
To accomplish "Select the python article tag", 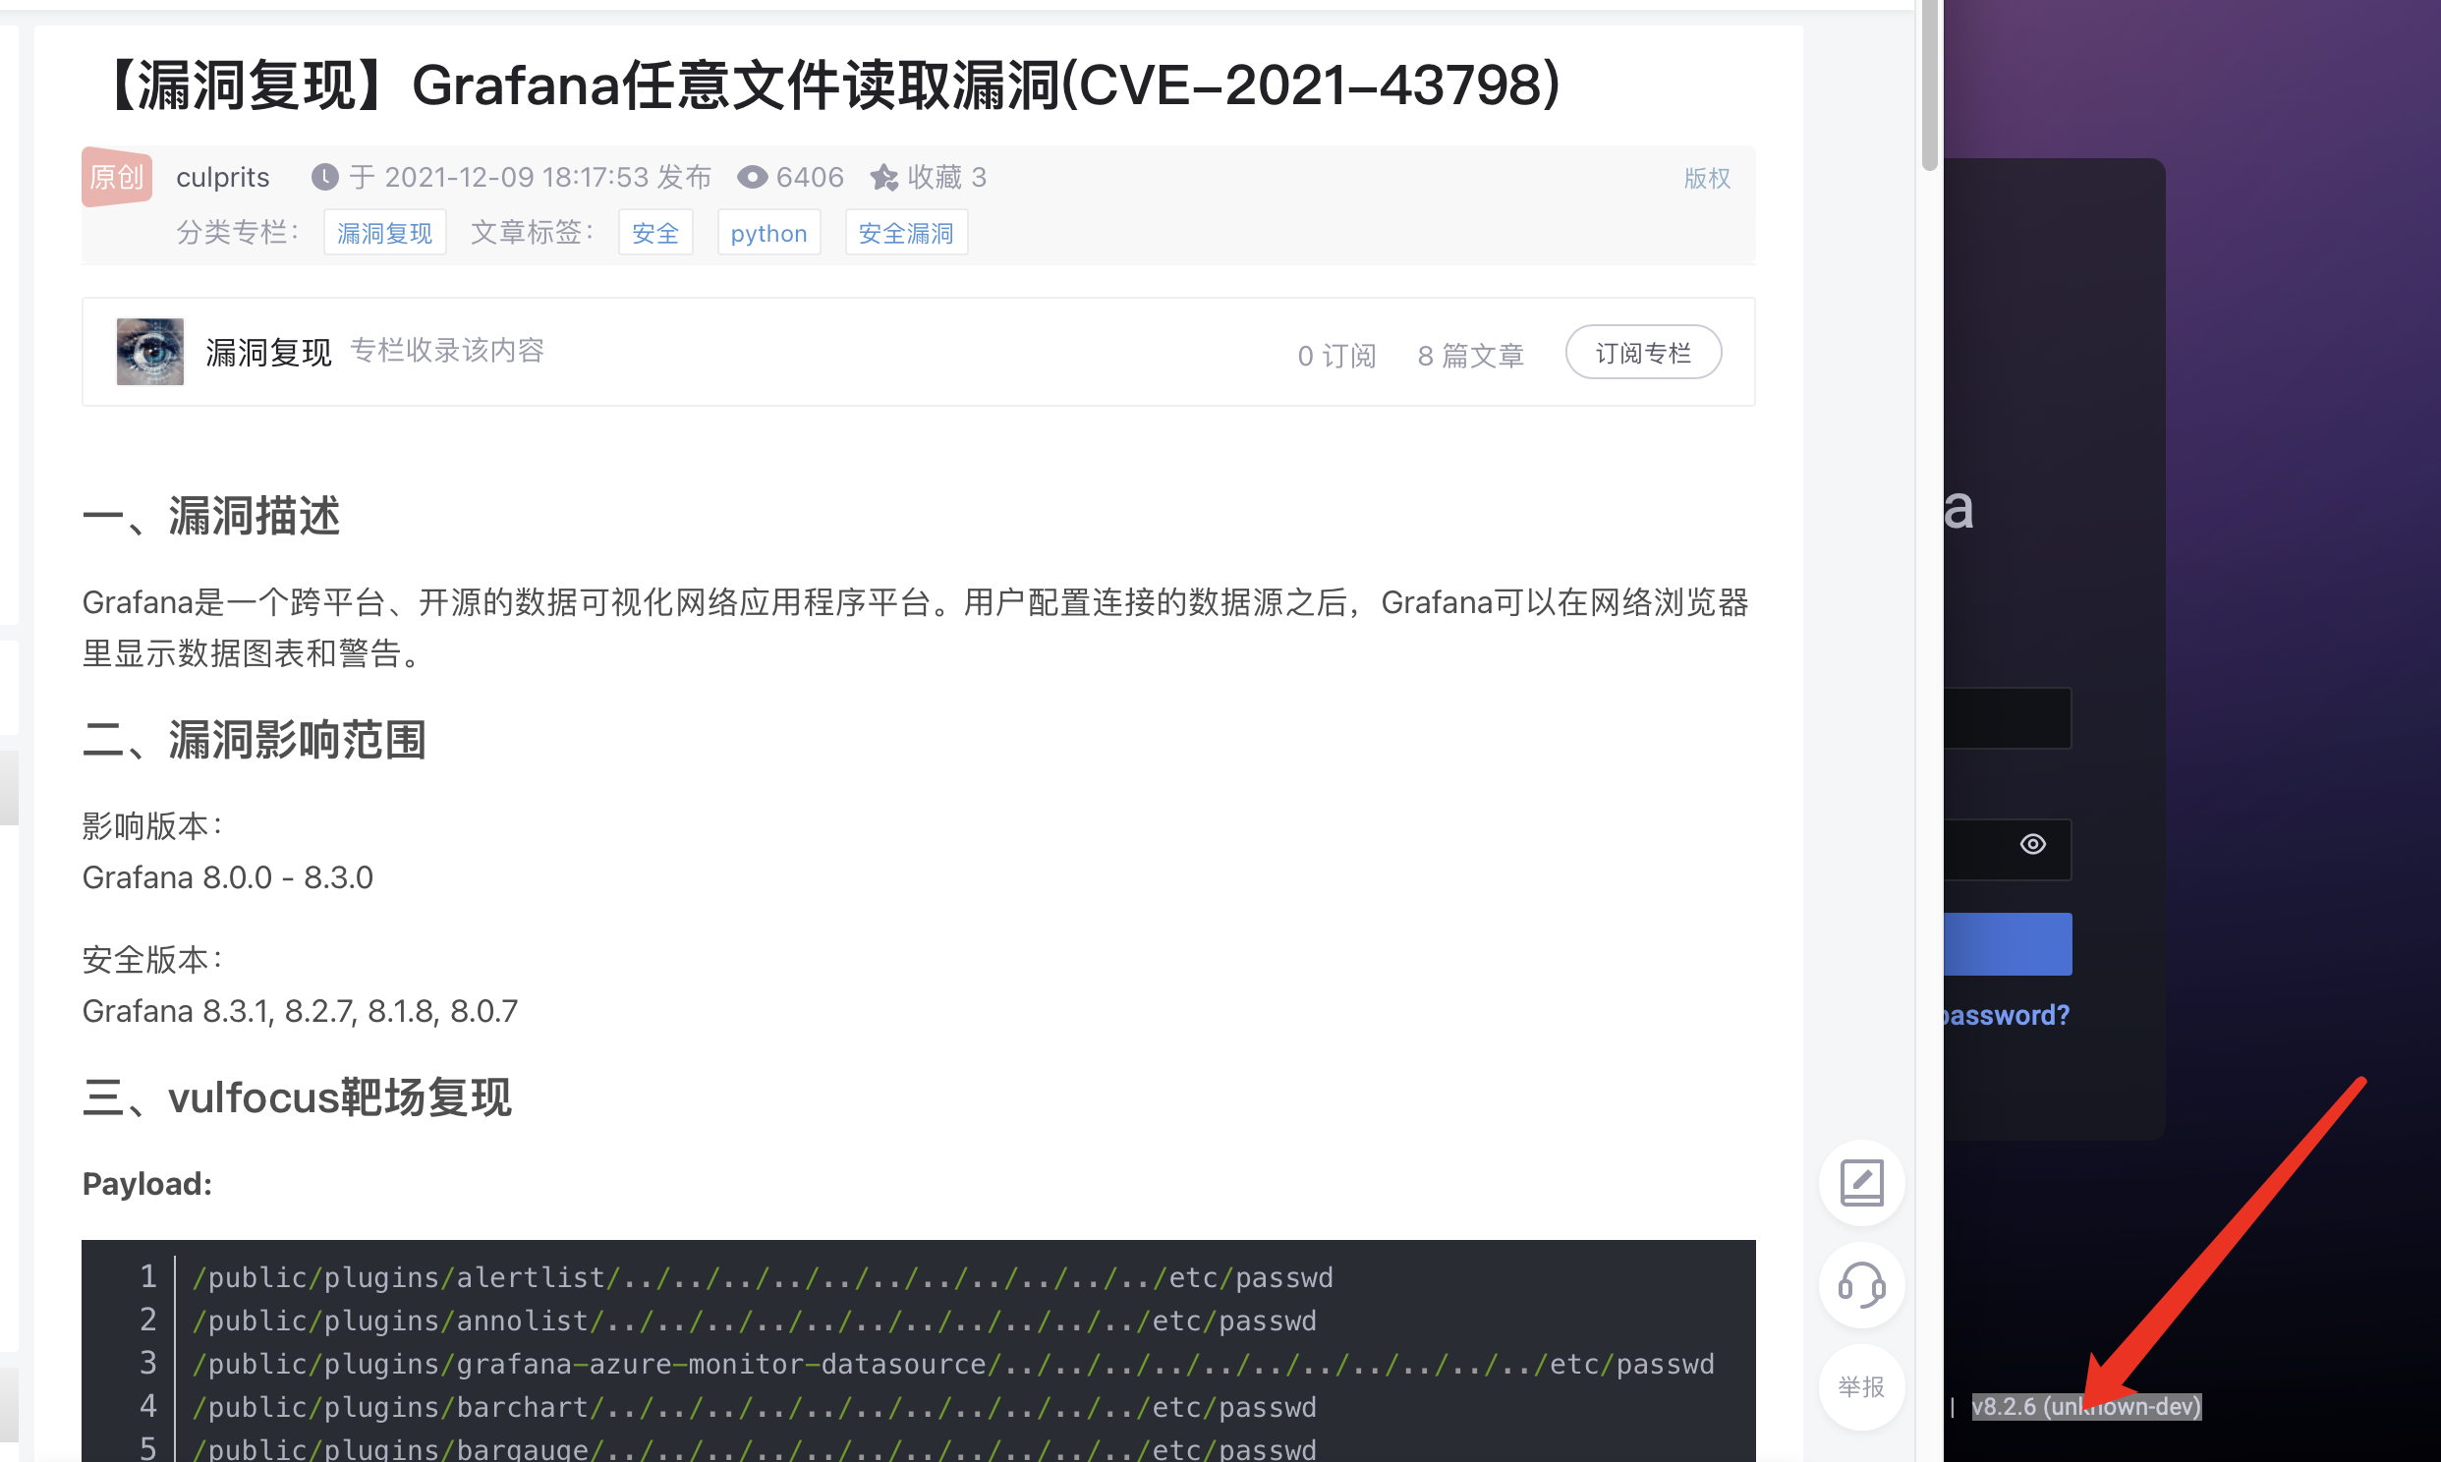I will pos(768,233).
